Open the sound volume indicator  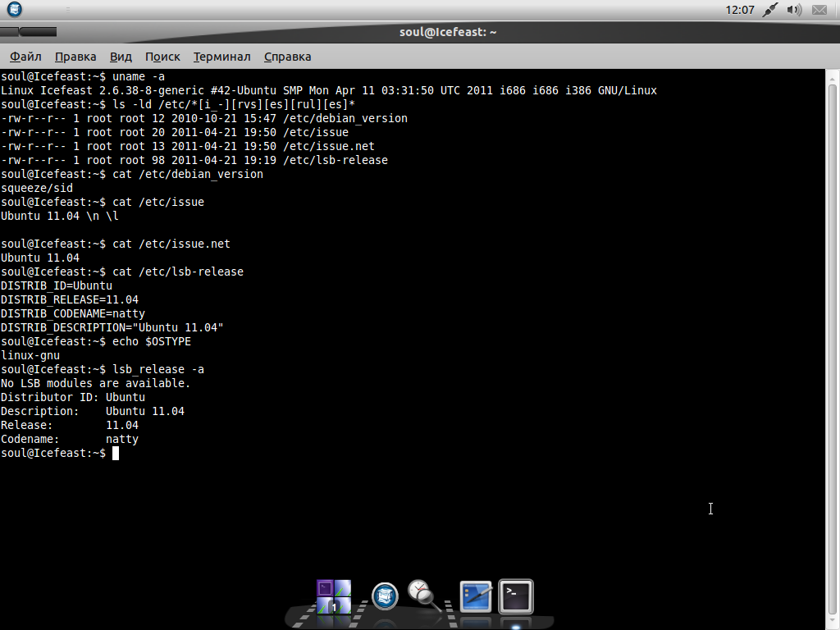(794, 10)
